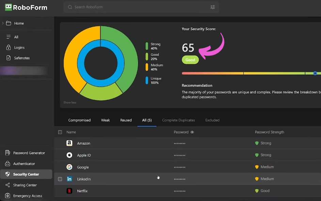Click Apple ID's green Strong shield icon
This screenshot has width=321, height=201.
(x=257, y=155)
